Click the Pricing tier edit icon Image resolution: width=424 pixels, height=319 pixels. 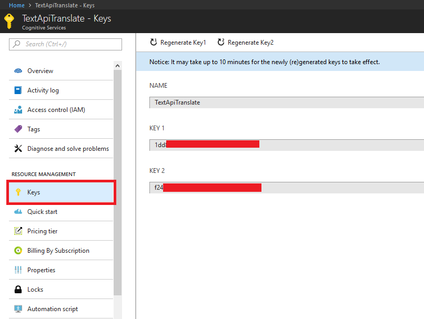pos(18,231)
